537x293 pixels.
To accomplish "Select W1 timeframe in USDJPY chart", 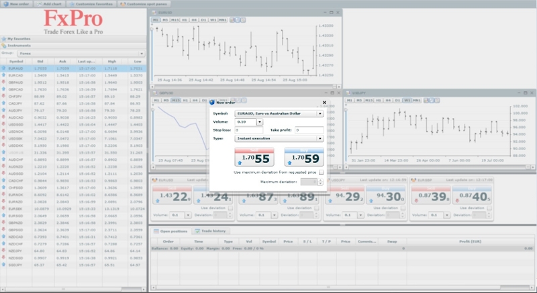I will [407, 100].
